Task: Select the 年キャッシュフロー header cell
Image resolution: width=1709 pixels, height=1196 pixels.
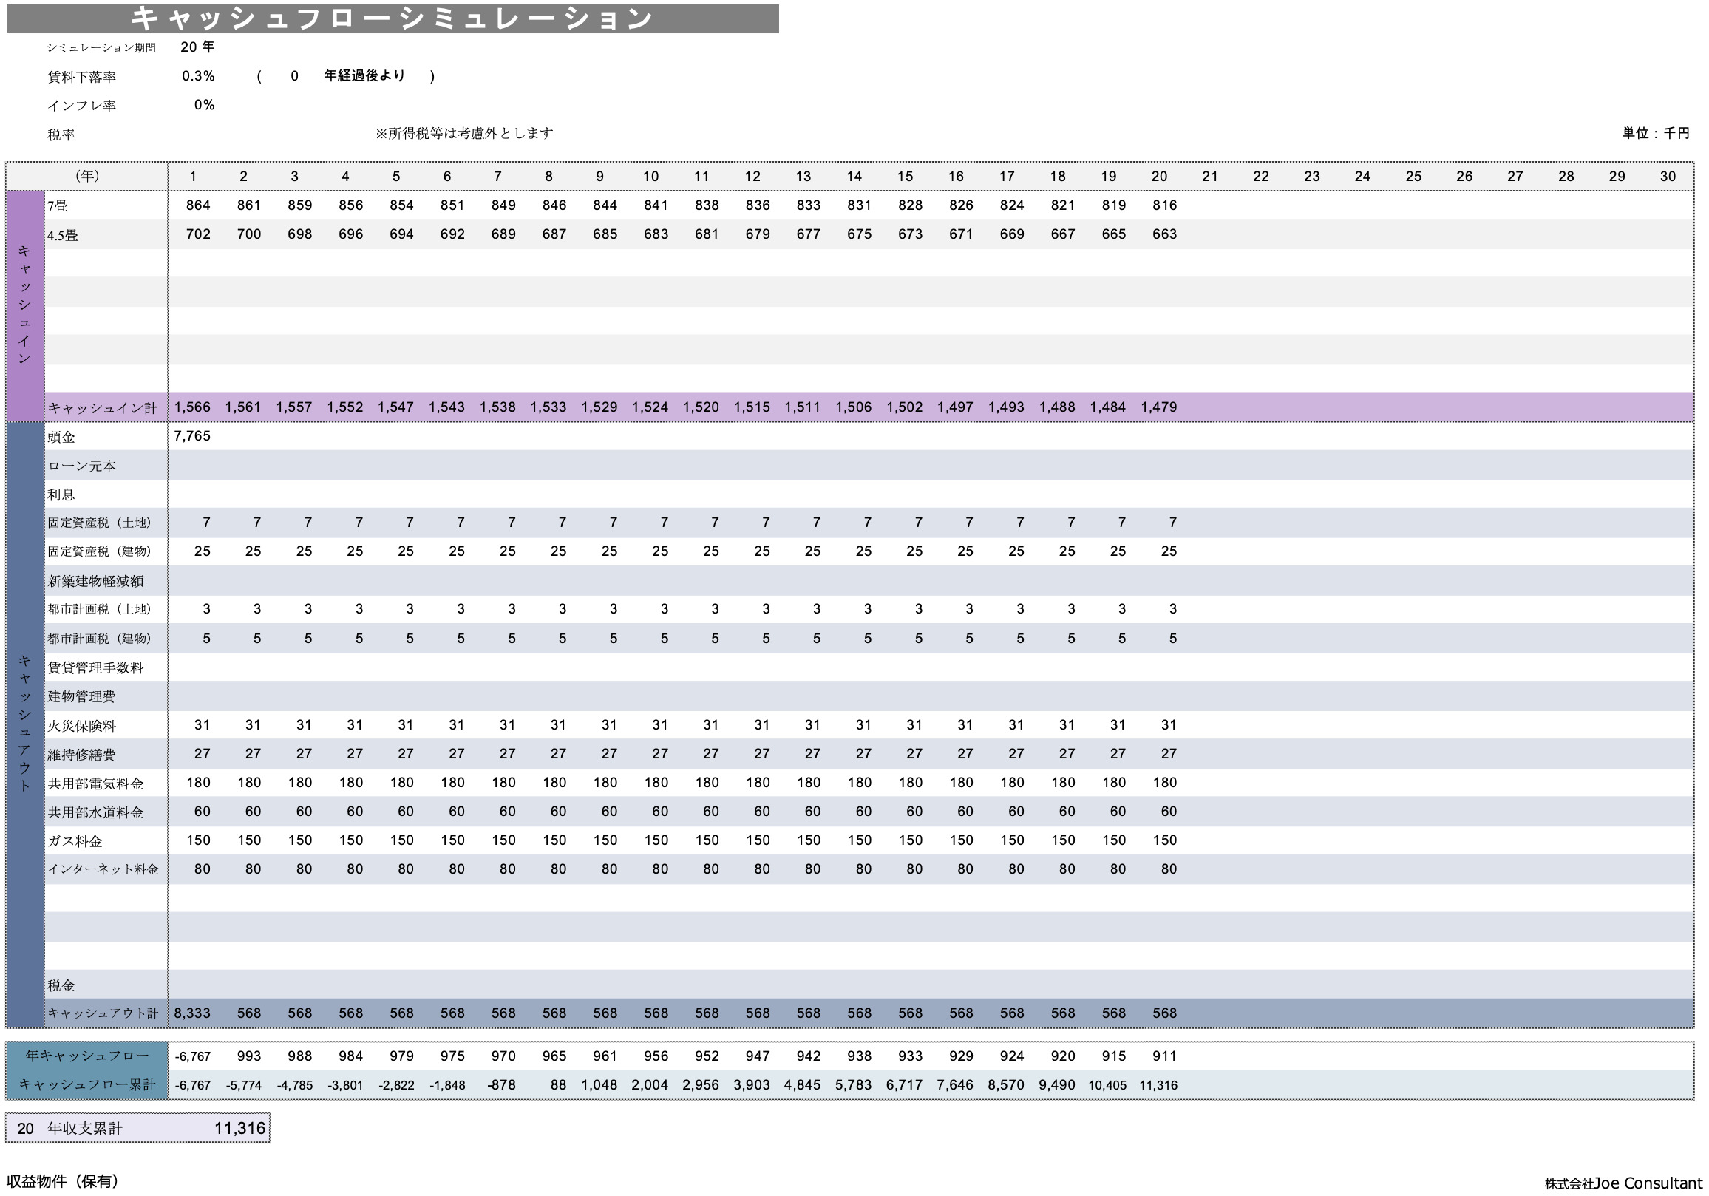Action: pyautogui.click(x=87, y=1056)
